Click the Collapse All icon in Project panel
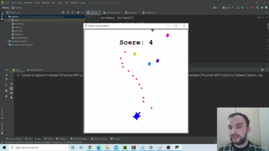The width and height of the screenshot is (269, 151). pos(72,13)
